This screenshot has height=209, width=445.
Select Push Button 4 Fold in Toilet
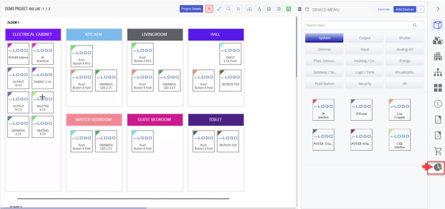(x=203, y=141)
